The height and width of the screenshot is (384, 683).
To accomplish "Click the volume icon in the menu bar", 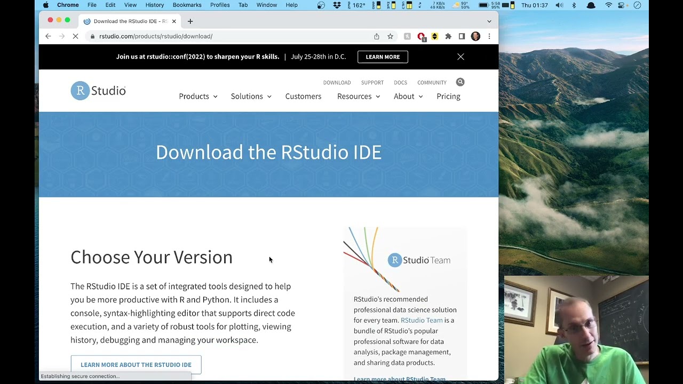I will coord(559,5).
